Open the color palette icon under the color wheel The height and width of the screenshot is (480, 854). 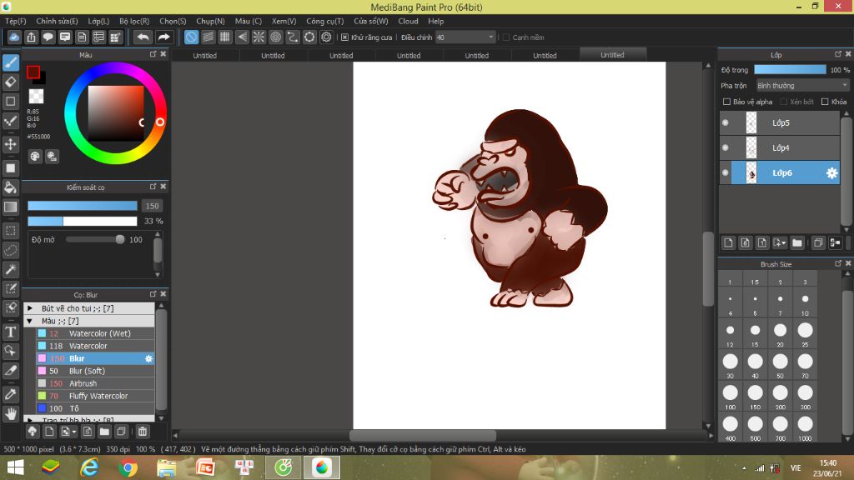coord(35,157)
